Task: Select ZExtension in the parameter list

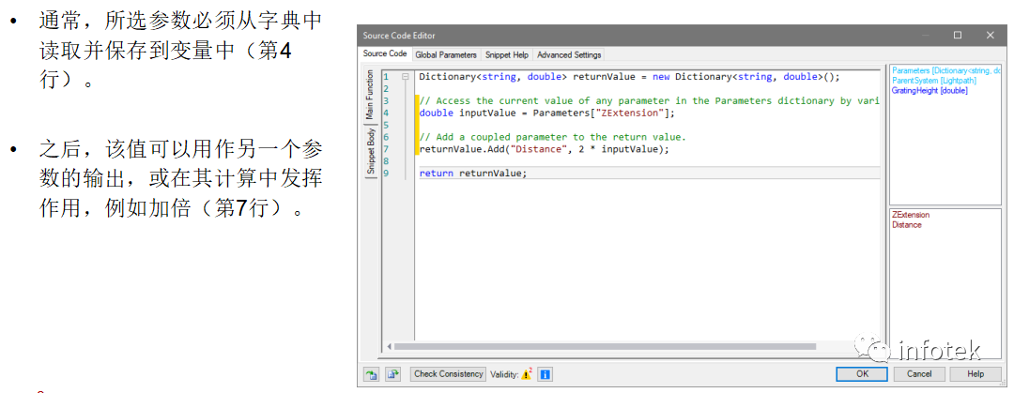Action: (x=911, y=215)
